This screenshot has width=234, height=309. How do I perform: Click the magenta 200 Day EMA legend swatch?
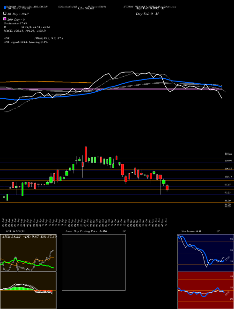click(5, 19)
